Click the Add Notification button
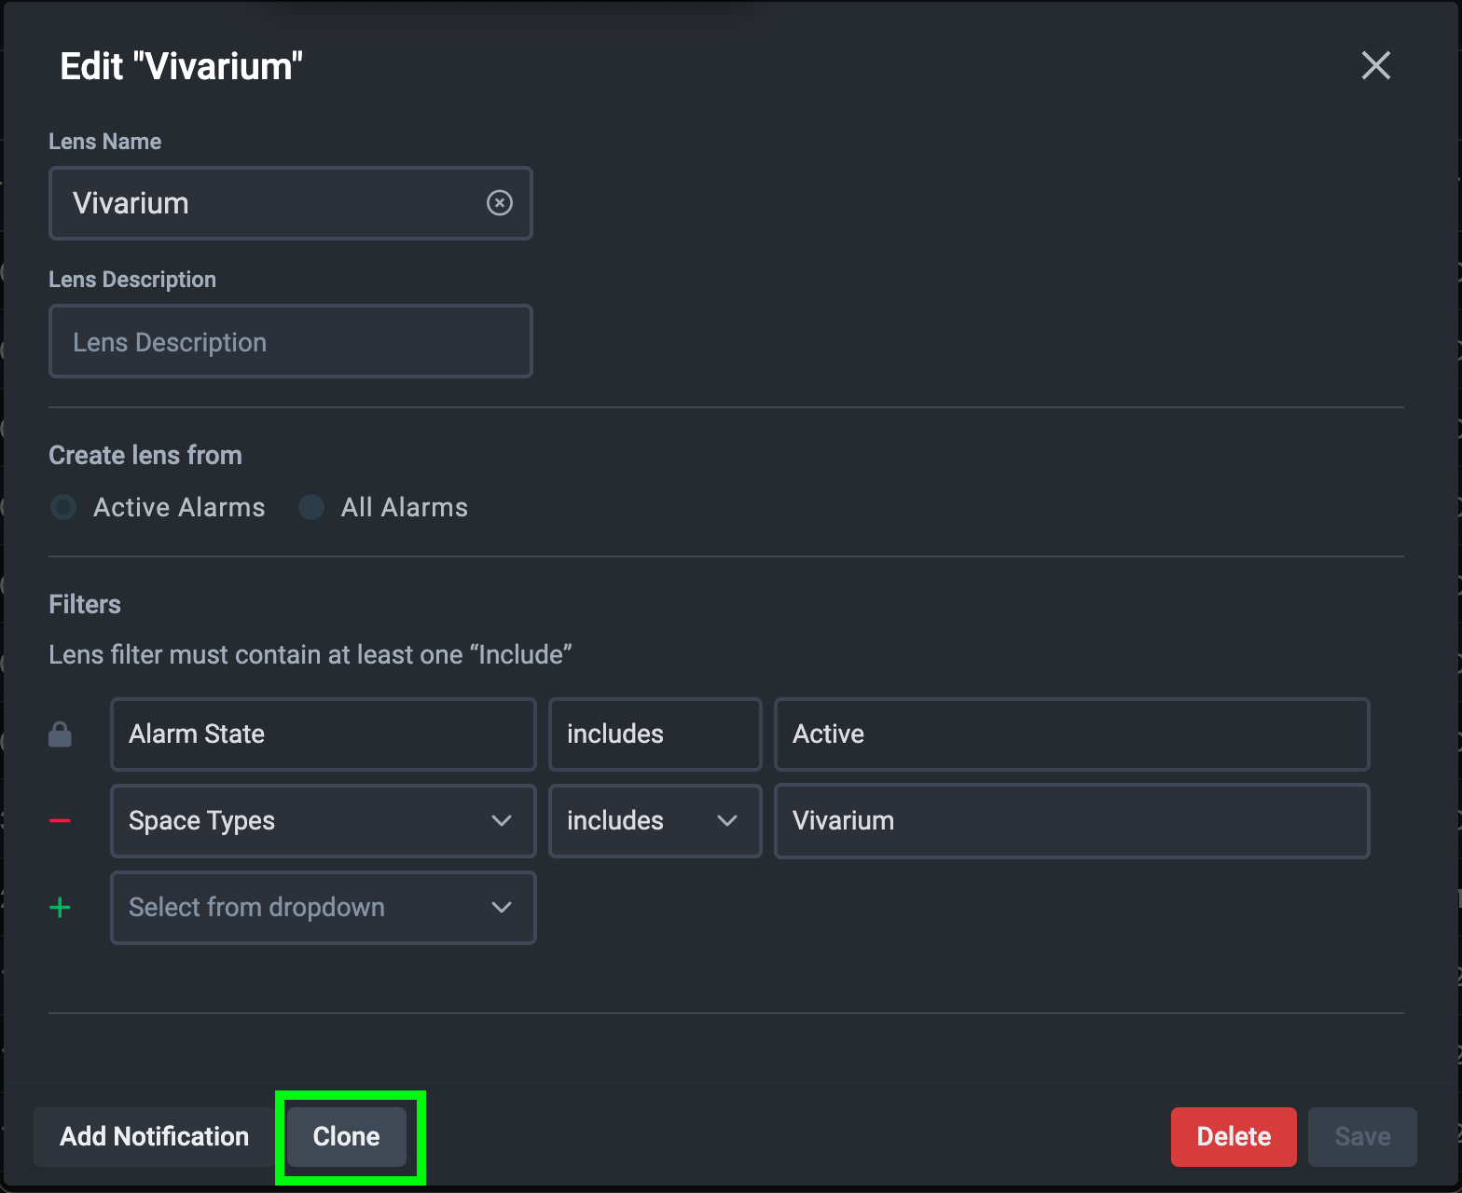 [x=155, y=1136]
